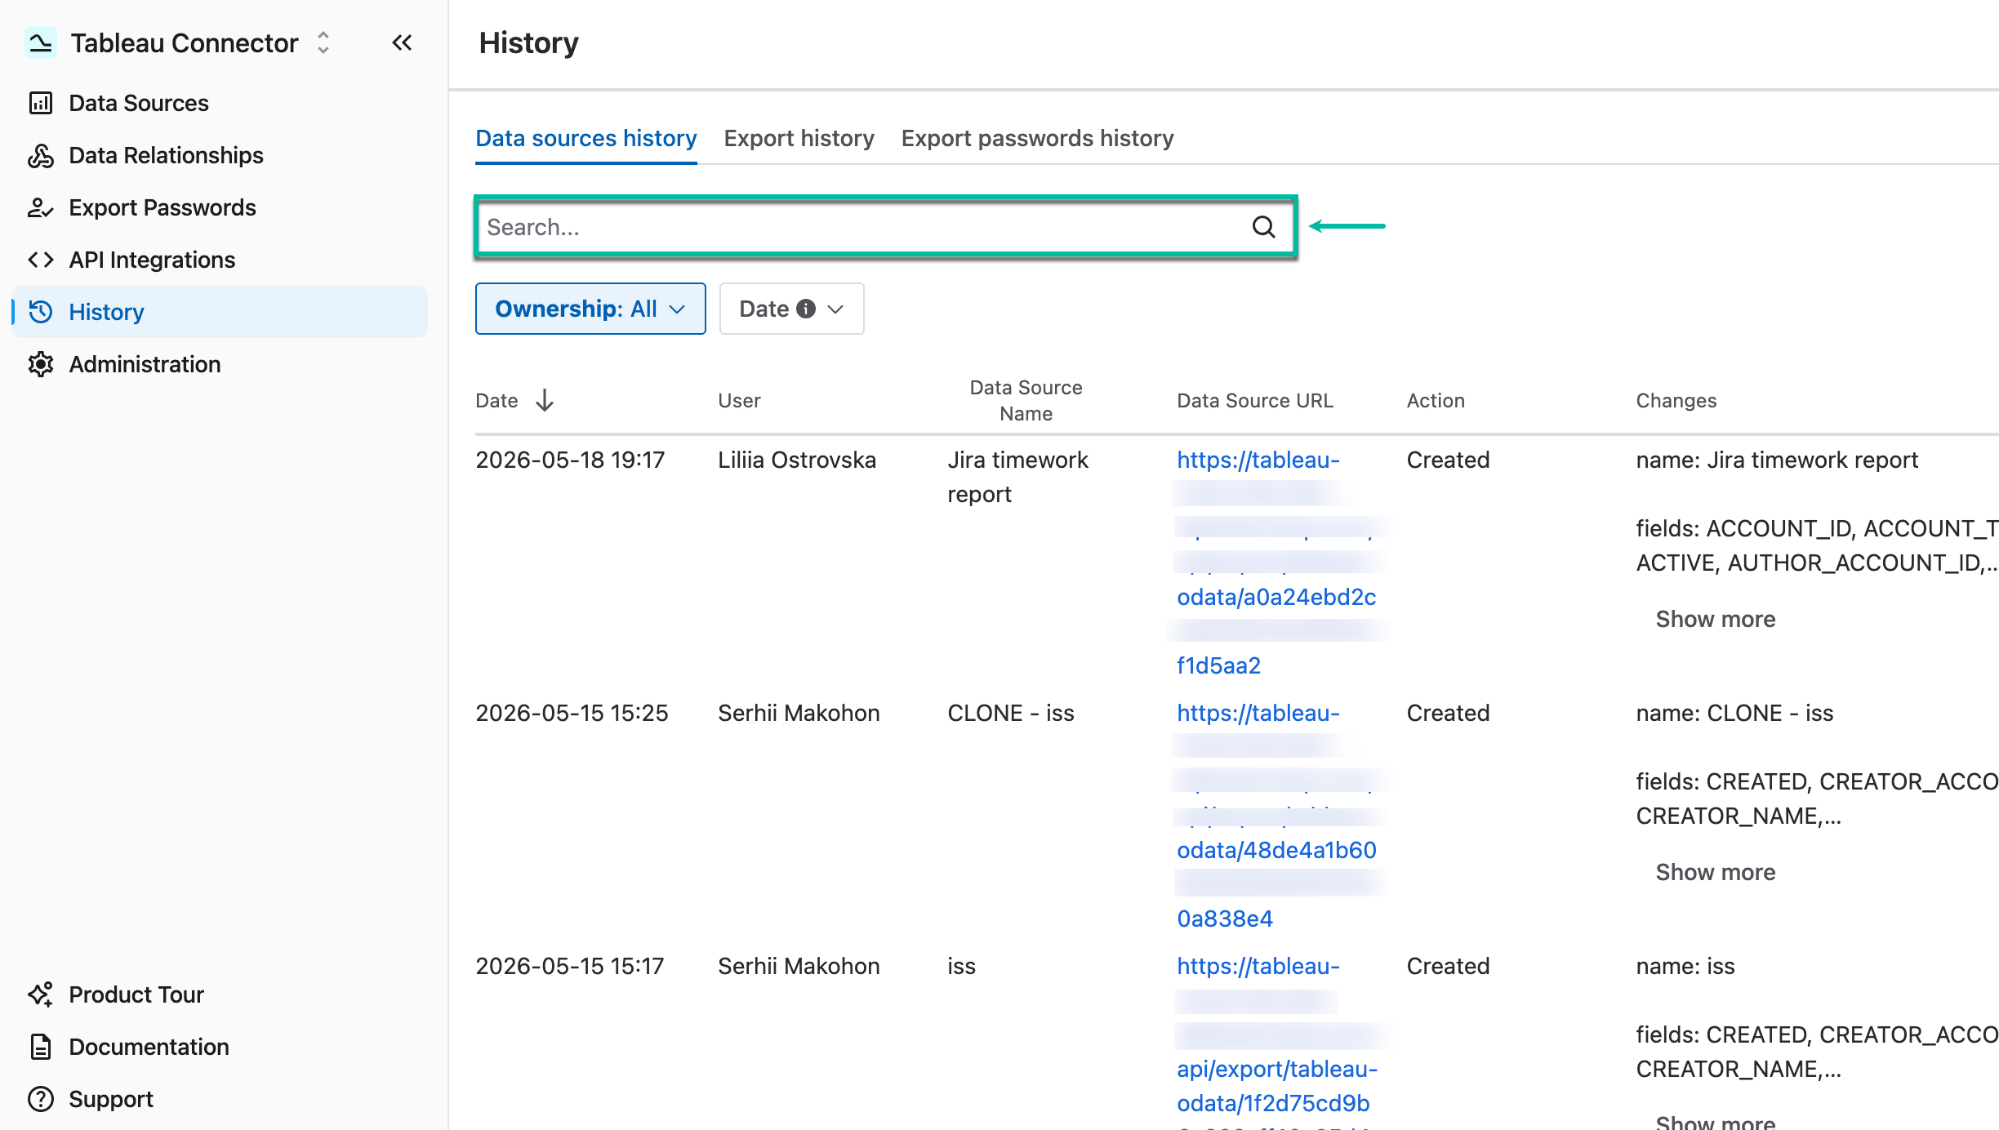1999x1130 pixels.
Task: Click the Documentation page icon
Action: 41,1047
